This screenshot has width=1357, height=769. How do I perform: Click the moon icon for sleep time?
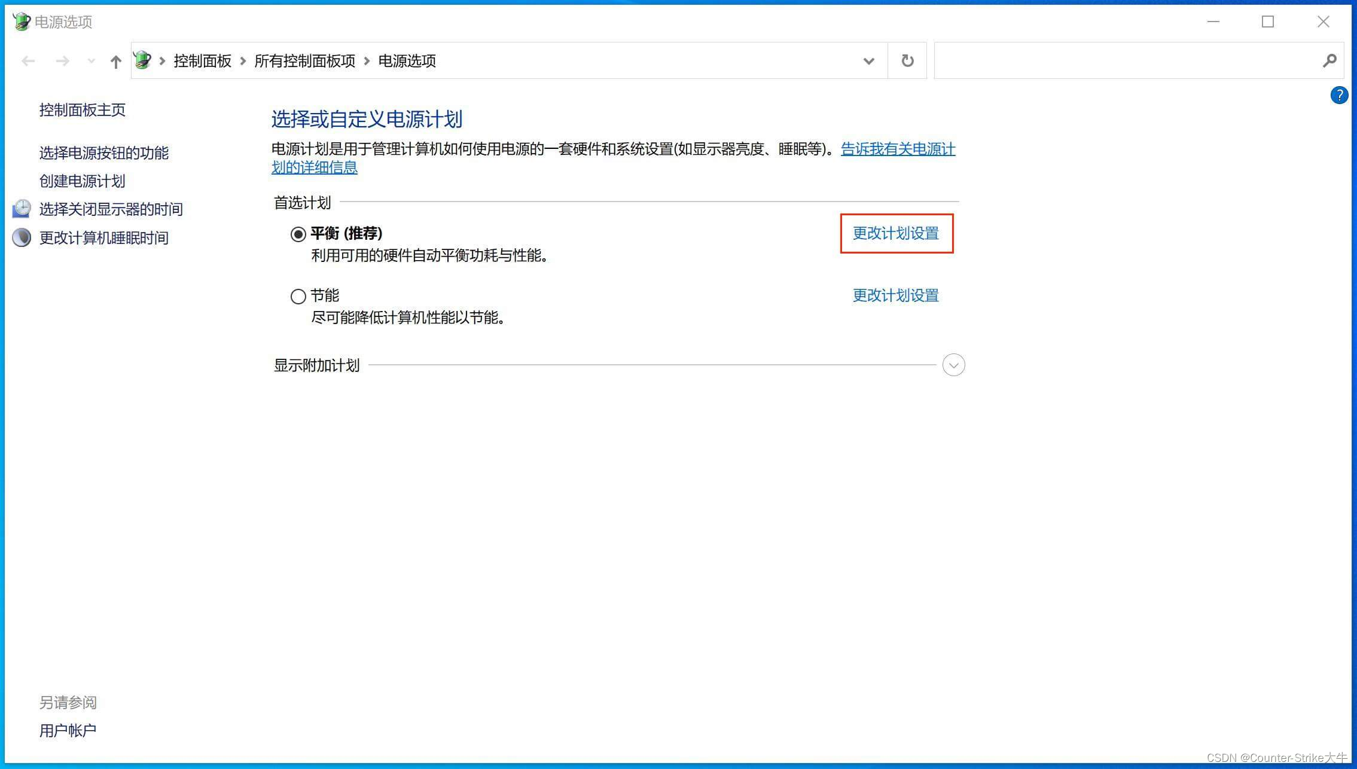22,237
